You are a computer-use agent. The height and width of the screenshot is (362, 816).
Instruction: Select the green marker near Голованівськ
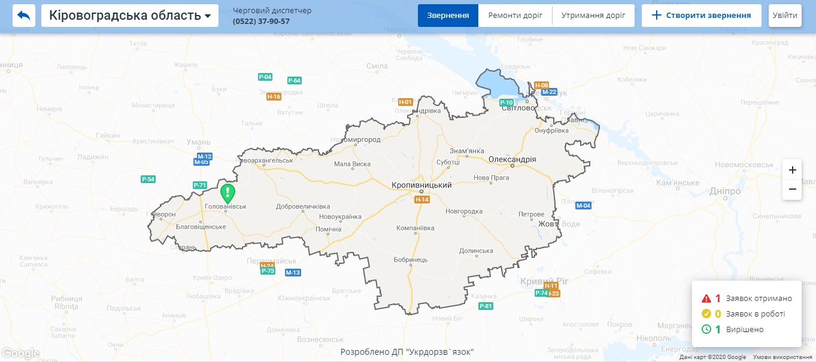point(227,193)
